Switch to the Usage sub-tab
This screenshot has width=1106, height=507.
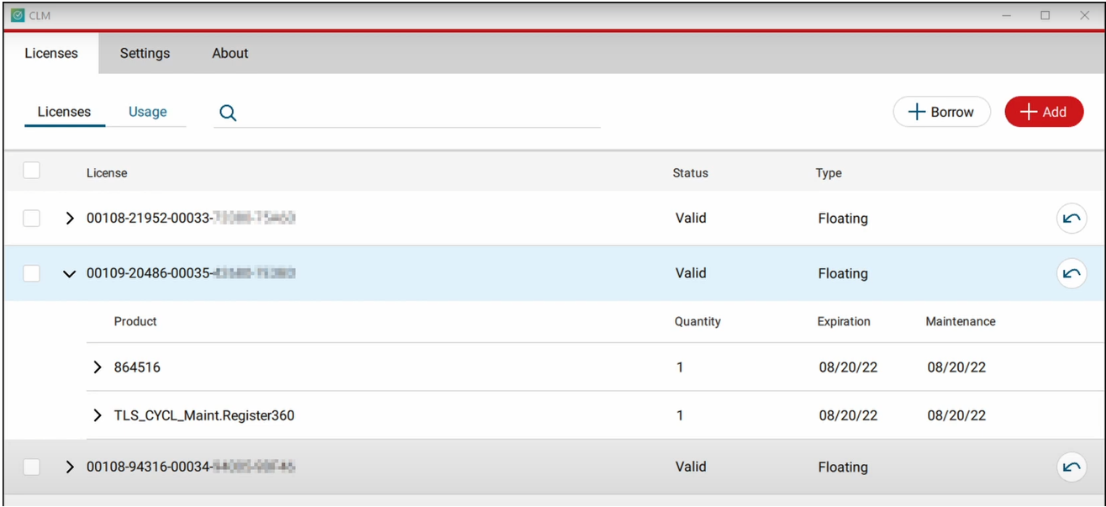coord(147,112)
